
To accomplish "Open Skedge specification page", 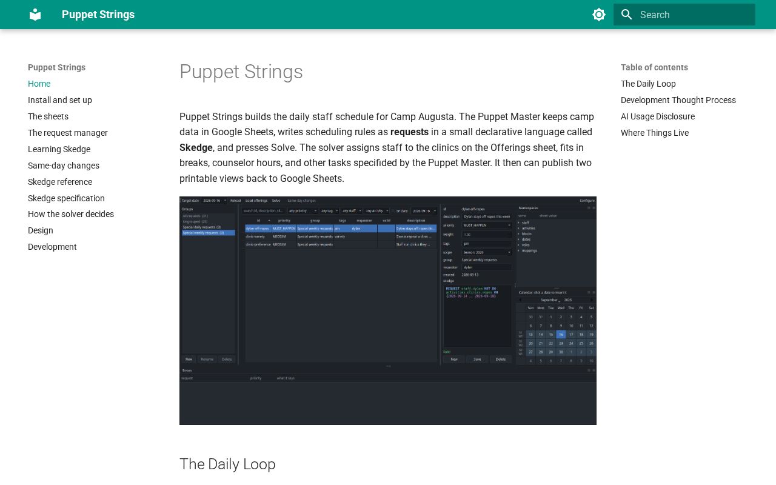I will point(67,198).
